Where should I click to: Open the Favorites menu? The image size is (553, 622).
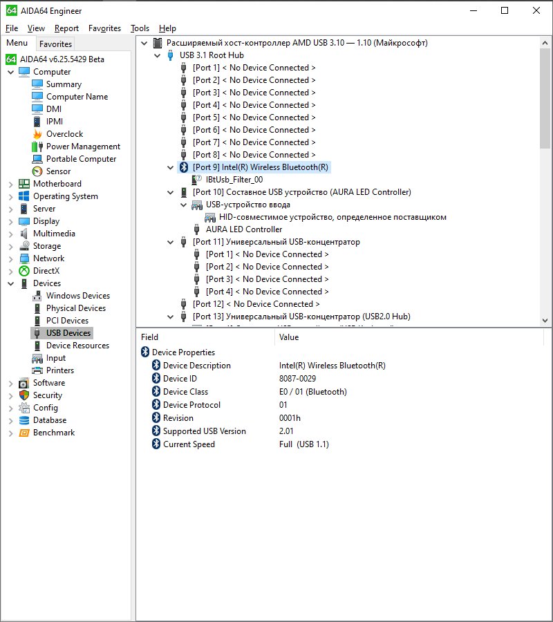105,28
